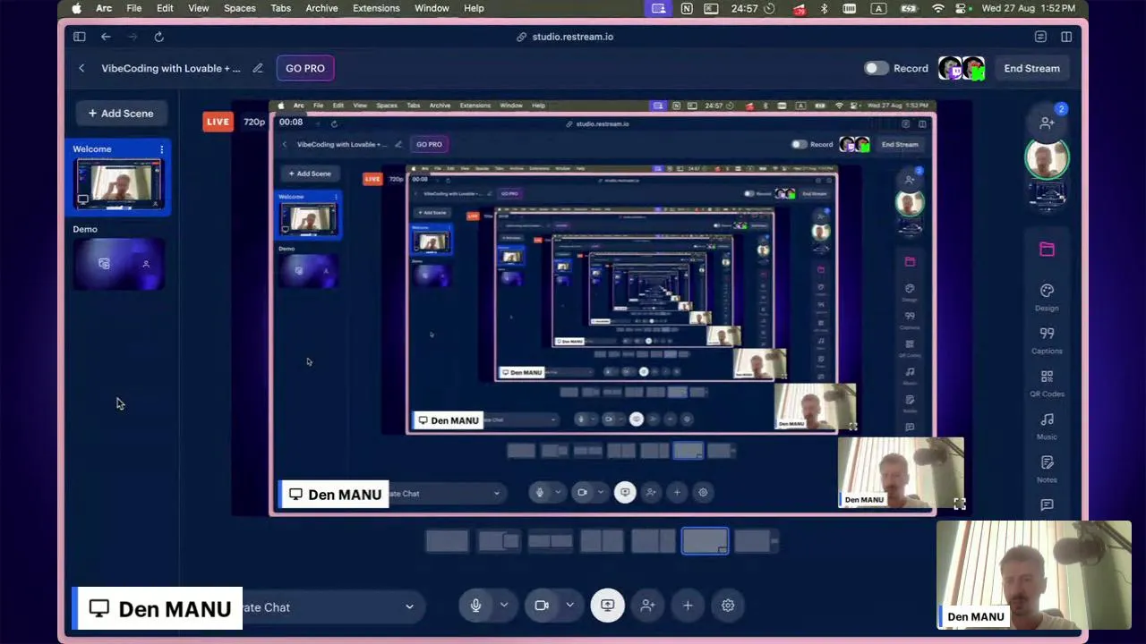Toggle the Record switch
This screenshot has width=1146, height=644.
[x=876, y=68]
